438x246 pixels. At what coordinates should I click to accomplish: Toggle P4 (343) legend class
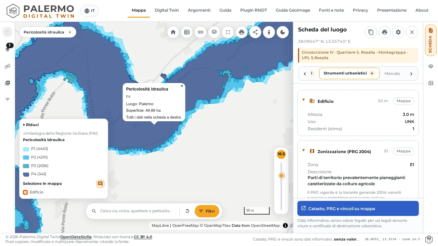[x=35, y=174]
